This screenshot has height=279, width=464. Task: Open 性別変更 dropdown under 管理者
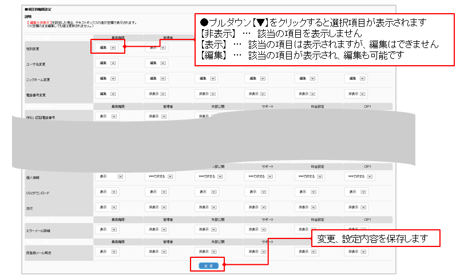pyautogui.click(x=163, y=48)
